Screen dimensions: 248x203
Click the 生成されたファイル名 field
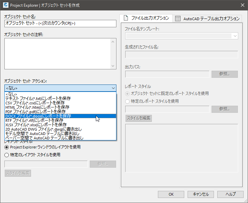[182, 55]
